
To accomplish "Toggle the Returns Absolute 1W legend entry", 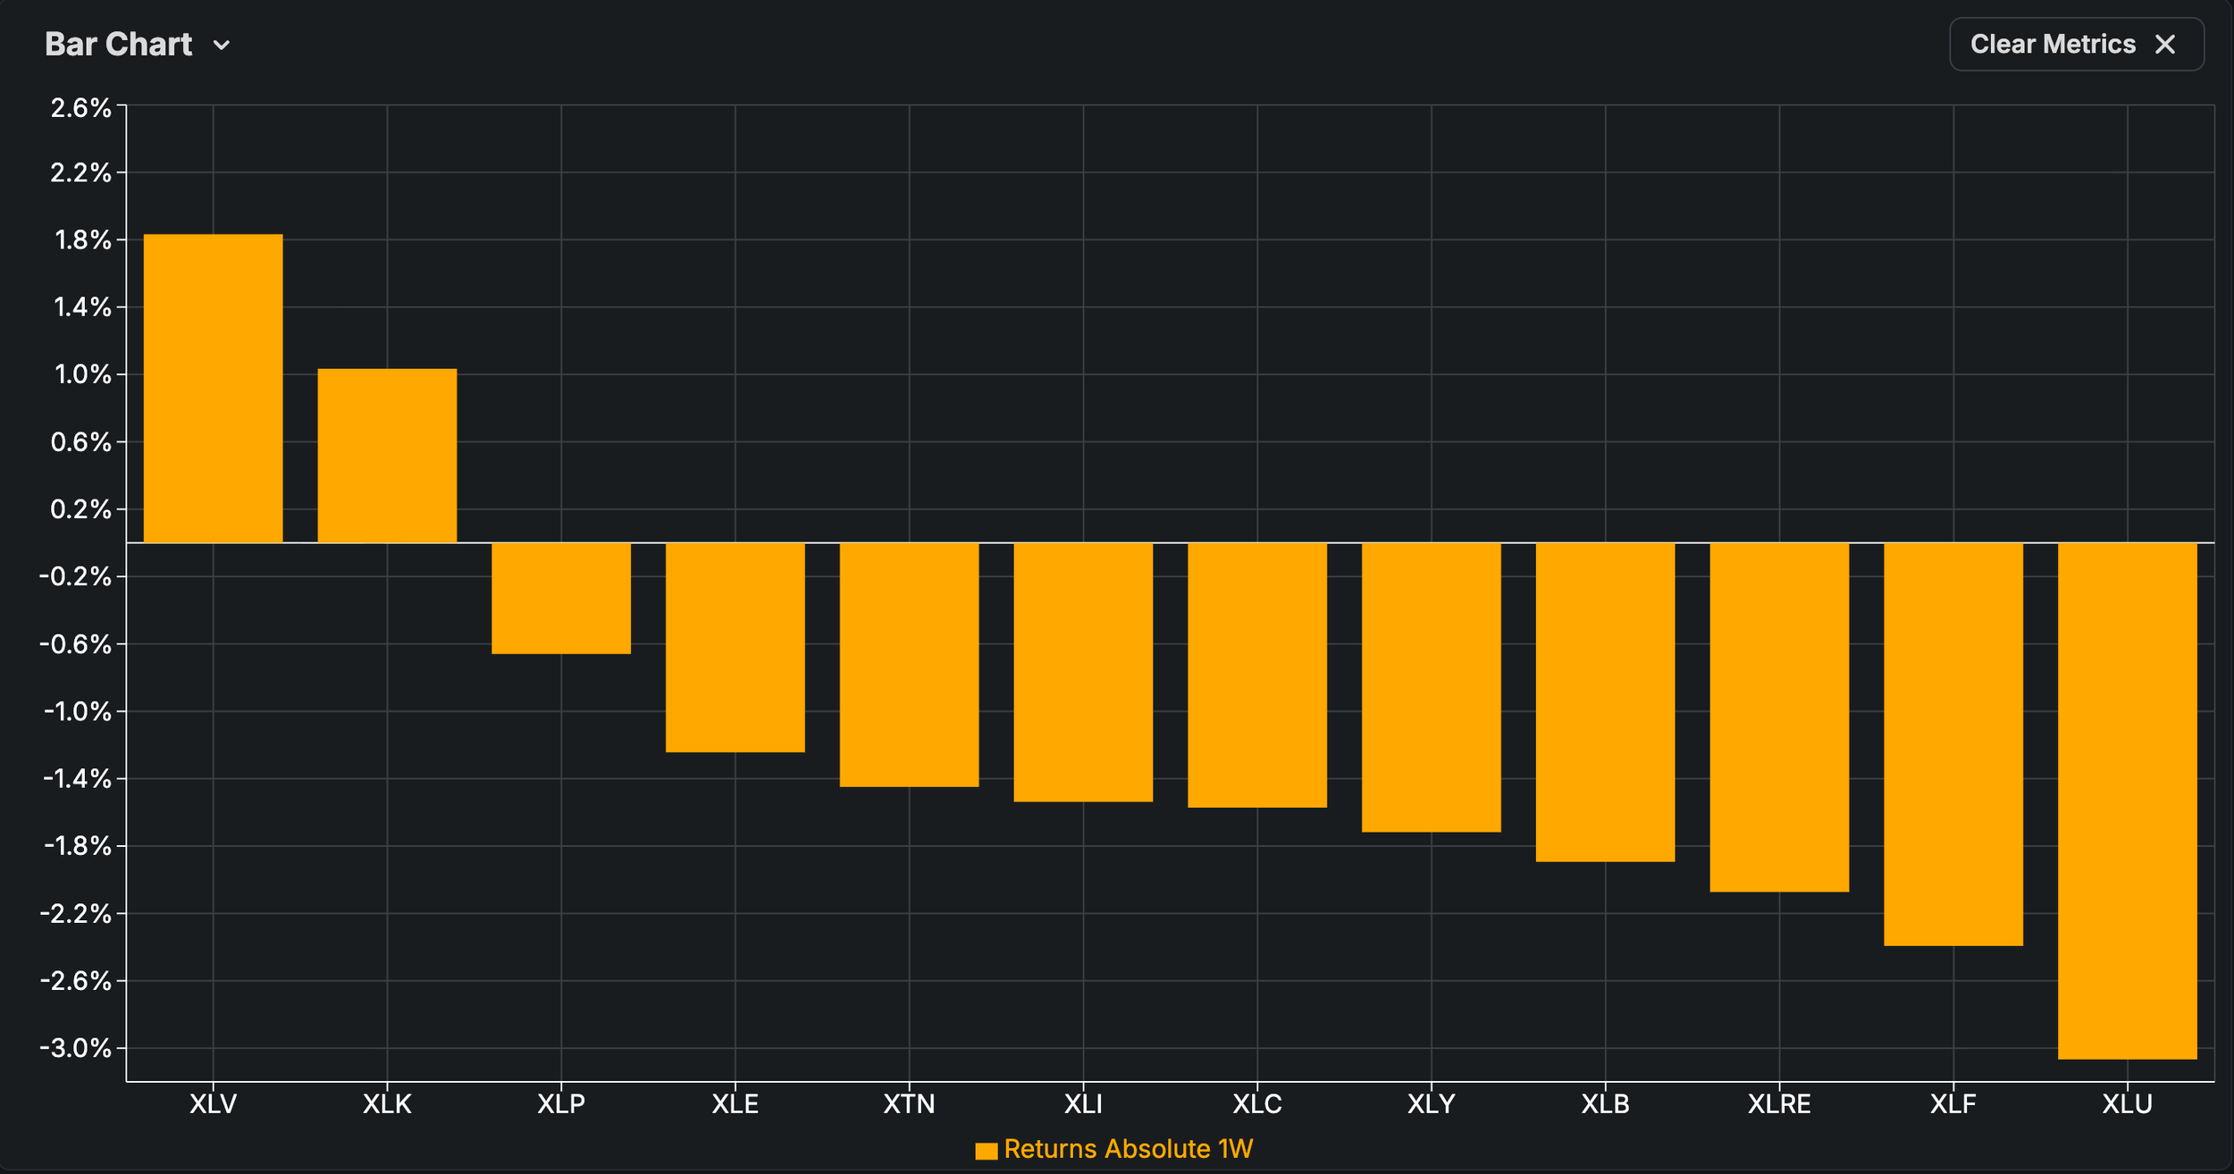I will (x=1113, y=1149).
